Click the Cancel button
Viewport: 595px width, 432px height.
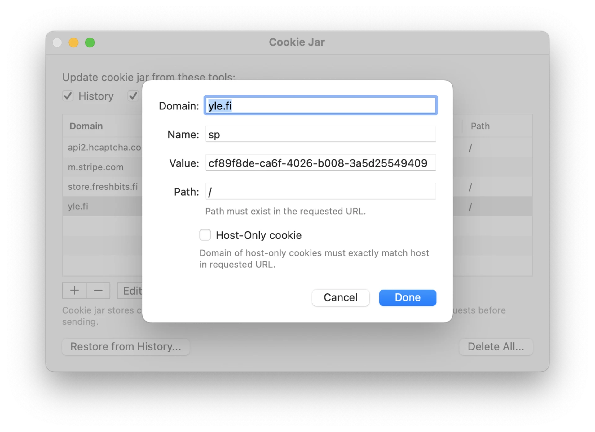click(340, 297)
